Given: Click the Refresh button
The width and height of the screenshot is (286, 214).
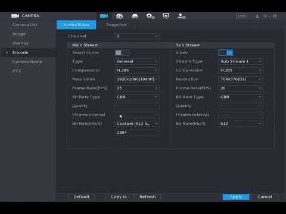Looking at the screenshot, I should click(x=148, y=197).
